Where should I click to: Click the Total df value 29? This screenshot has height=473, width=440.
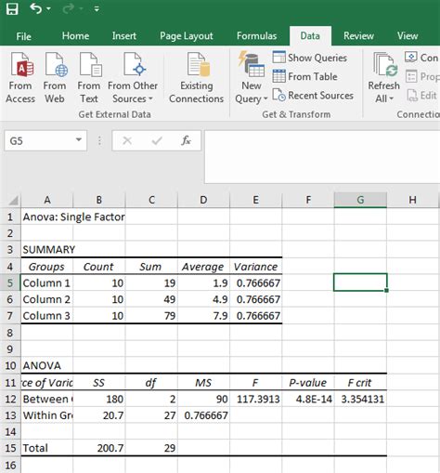click(x=151, y=448)
